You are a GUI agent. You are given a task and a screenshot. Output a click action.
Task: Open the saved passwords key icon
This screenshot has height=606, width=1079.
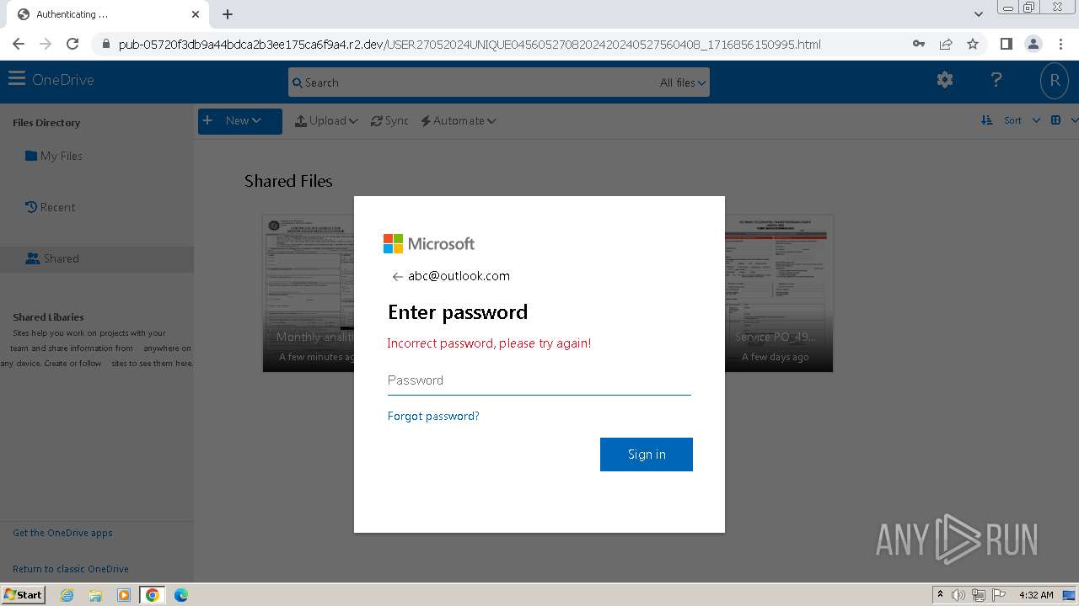point(919,44)
